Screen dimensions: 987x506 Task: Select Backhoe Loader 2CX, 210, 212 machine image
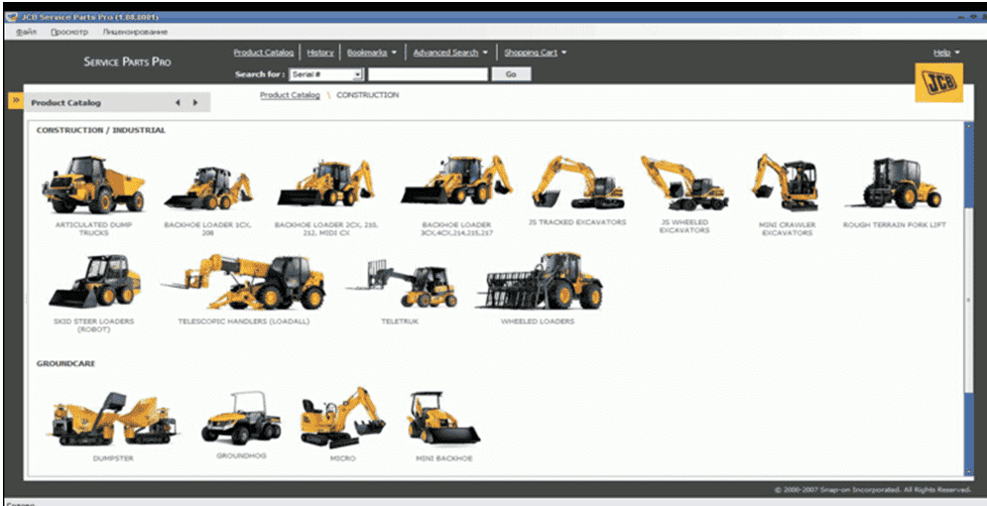click(326, 184)
